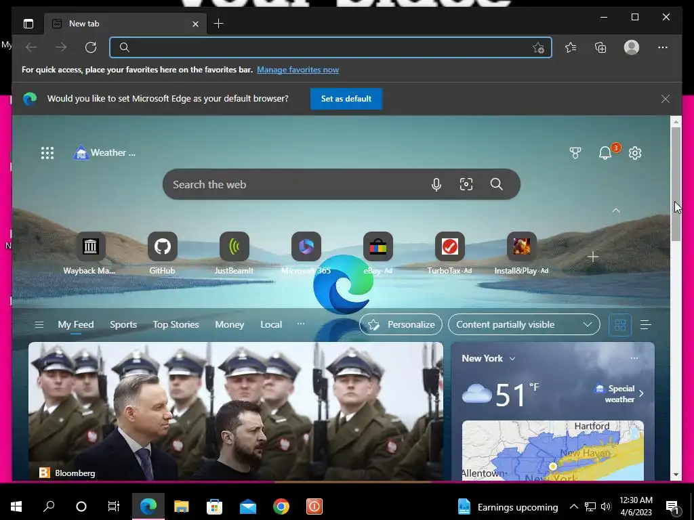Click the web search magnifier icon

497,184
